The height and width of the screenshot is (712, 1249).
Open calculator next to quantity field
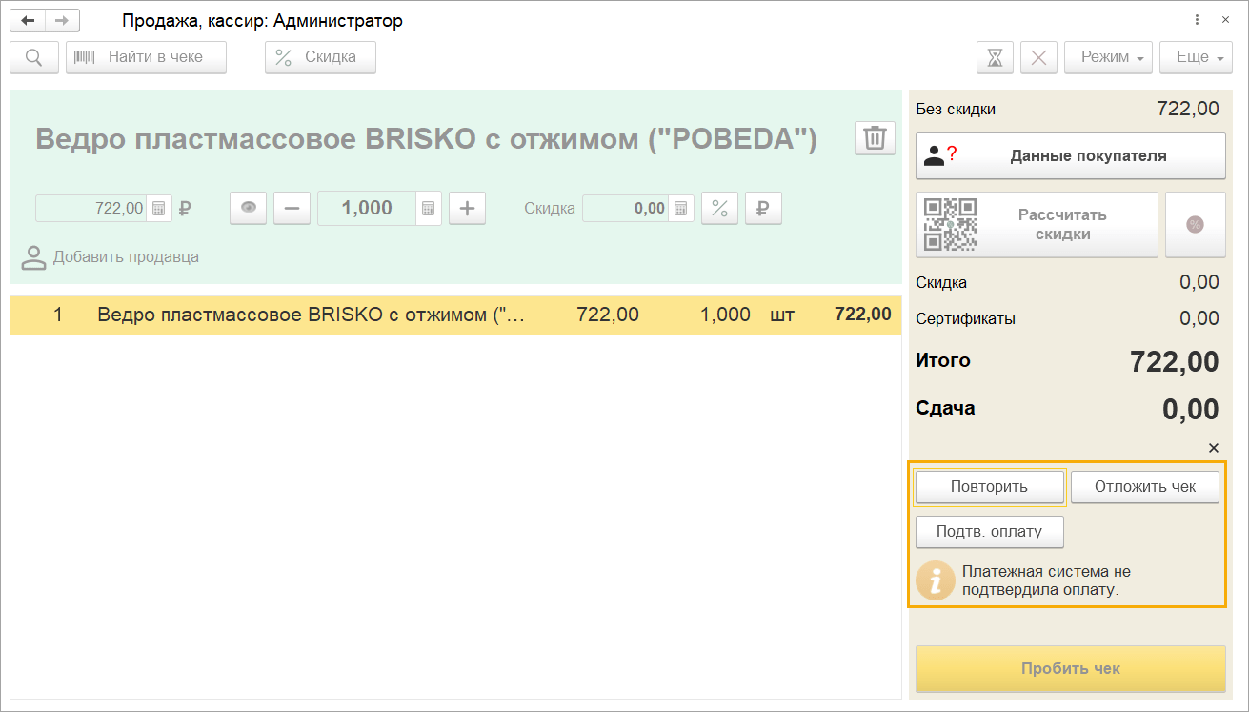pos(429,208)
